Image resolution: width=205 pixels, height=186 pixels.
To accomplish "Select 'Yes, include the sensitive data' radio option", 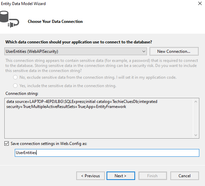I will click(15, 86).
